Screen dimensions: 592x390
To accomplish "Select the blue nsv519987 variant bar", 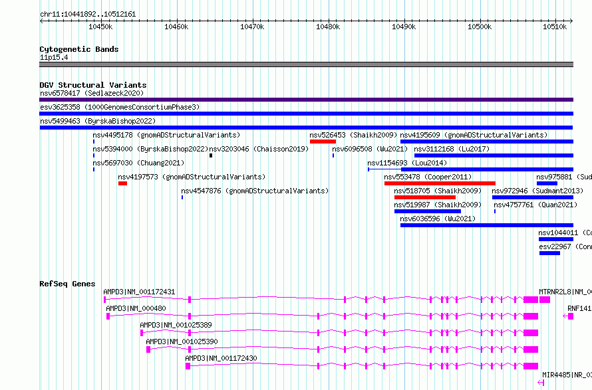I will [428, 211].
